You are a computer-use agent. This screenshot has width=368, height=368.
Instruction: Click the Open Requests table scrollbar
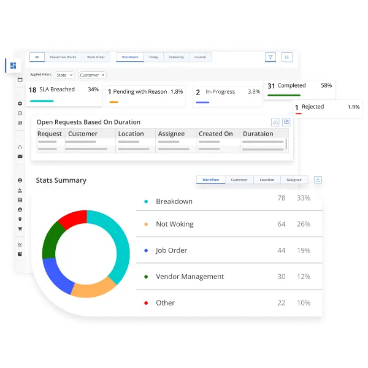286,144
